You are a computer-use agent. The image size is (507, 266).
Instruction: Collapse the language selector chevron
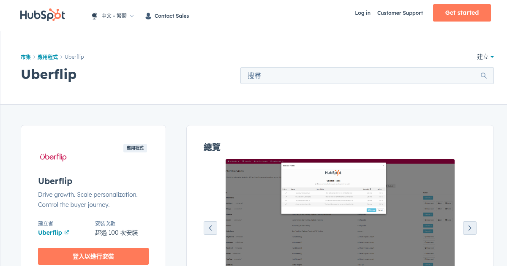(131, 16)
